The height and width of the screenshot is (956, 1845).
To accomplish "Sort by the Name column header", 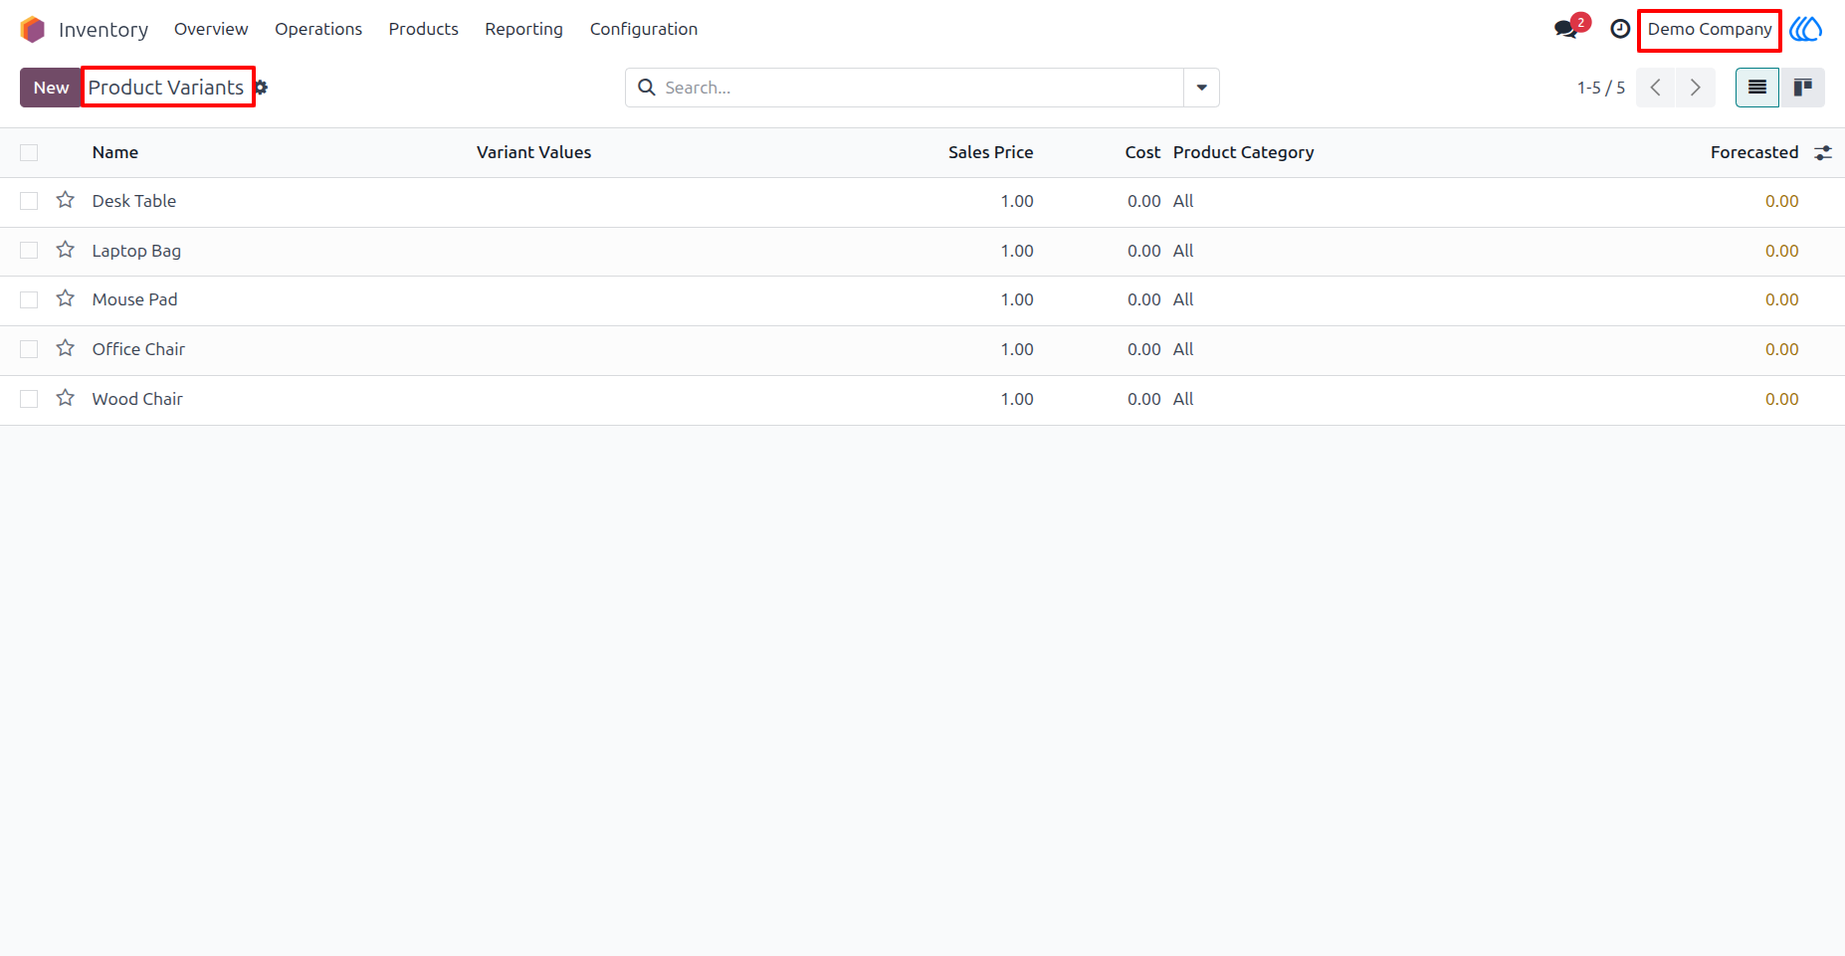I will [x=115, y=152].
